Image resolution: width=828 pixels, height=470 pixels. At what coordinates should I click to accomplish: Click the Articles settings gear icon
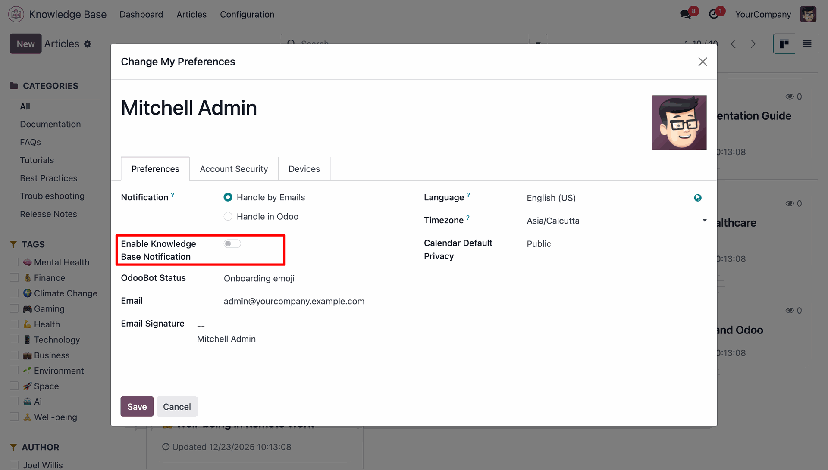[x=88, y=44]
